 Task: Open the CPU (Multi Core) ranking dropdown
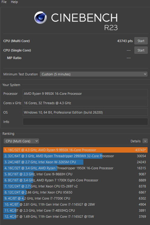(x=21, y=141)
